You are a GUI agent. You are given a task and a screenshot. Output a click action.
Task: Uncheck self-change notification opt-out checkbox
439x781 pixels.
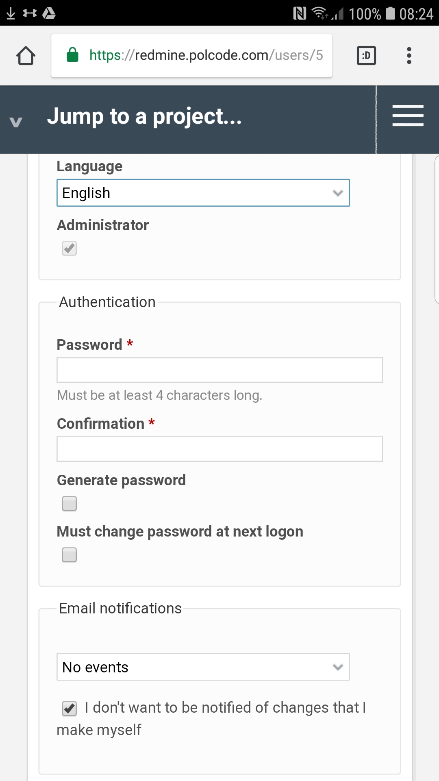[69, 709]
